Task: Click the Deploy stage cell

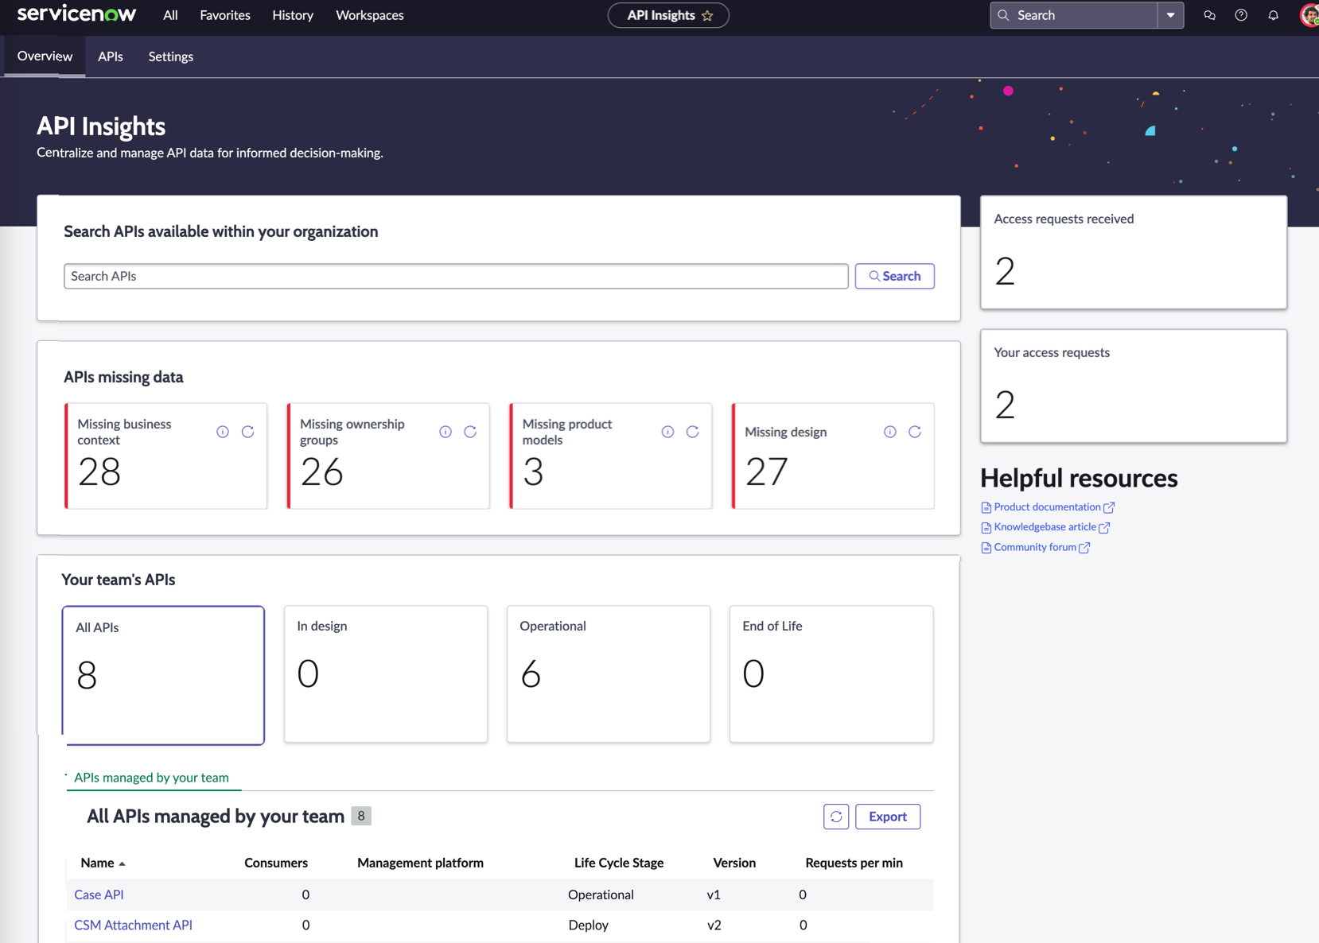Action: click(589, 925)
